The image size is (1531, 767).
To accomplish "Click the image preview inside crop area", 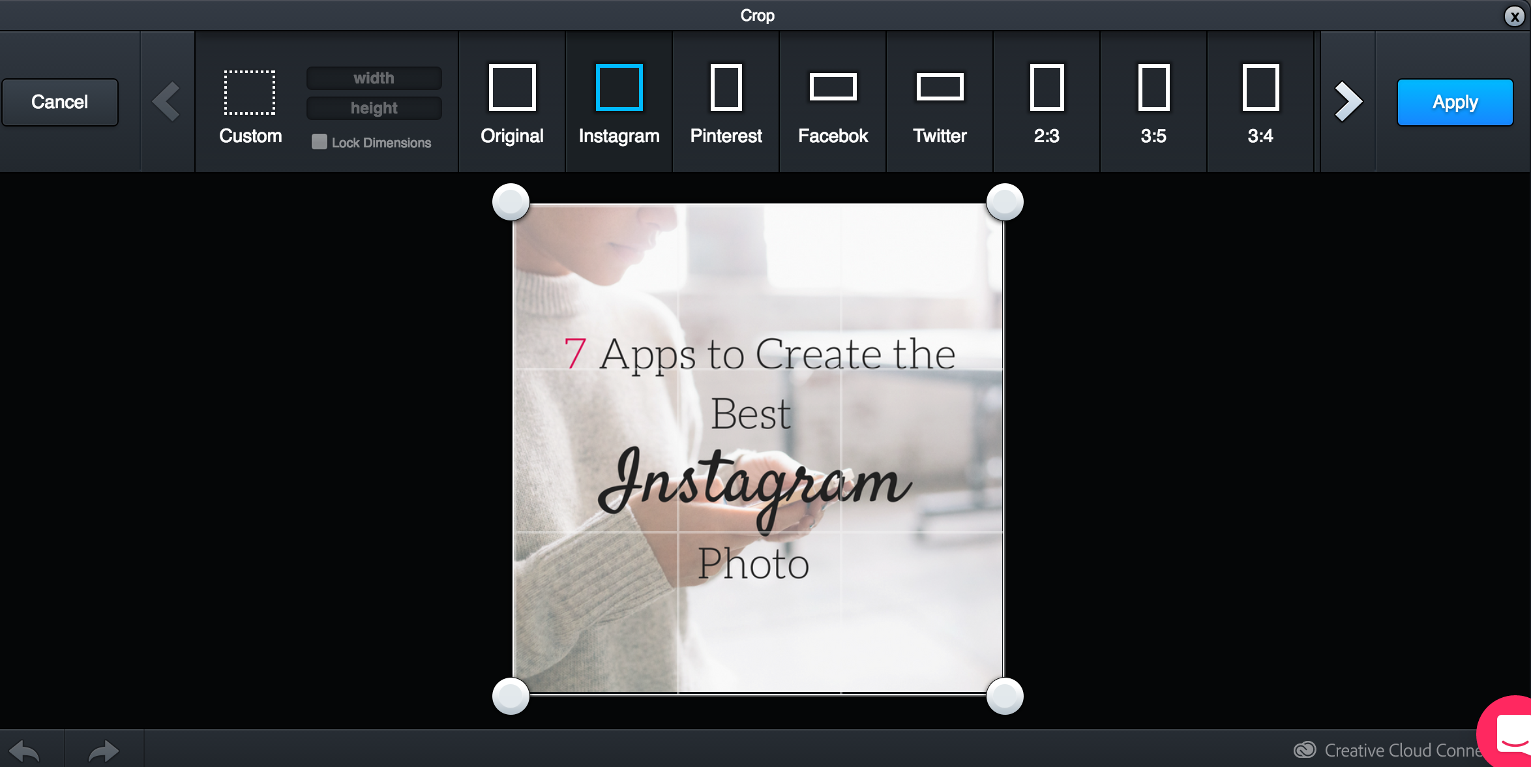I will (x=758, y=449).
